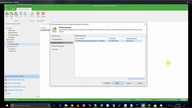The height and width of the screenshot is (108, 192).
Task: Go to Default Gateways wizard step
Action: [x=61, y=43]
